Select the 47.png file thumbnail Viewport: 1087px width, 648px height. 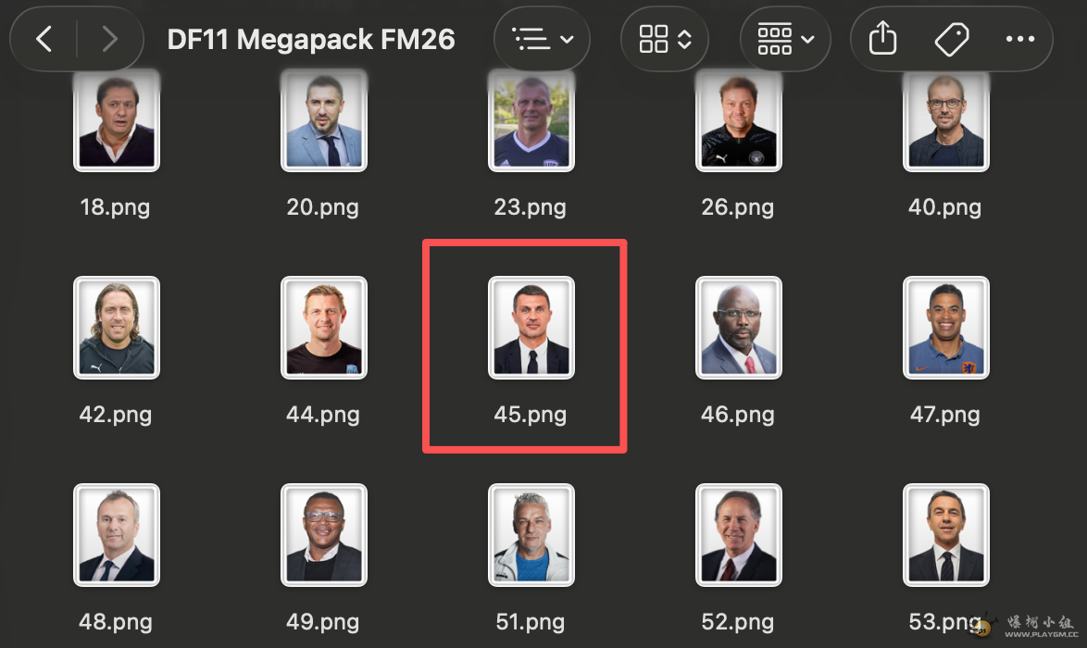click(945, 328)
